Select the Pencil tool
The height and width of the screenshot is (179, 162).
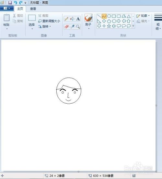coord(66,19)
